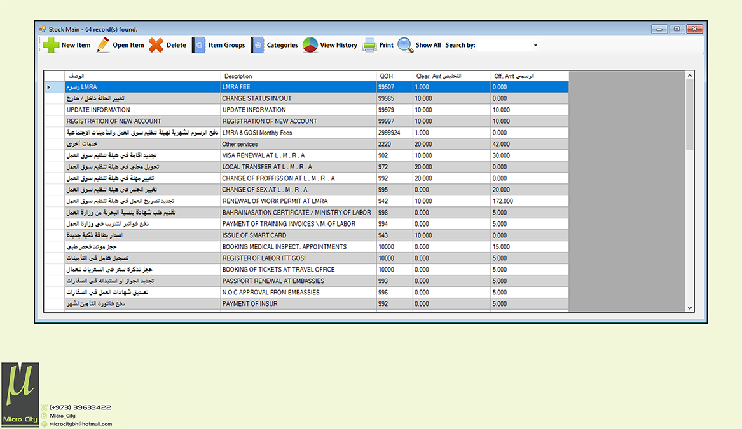Click QOH value 99507
The image size is (742, 429).
coord(395,88)
